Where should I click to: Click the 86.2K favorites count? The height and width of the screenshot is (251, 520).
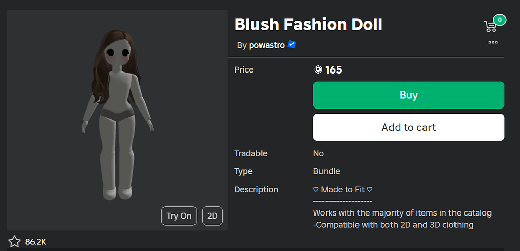(x=36, y=242)
